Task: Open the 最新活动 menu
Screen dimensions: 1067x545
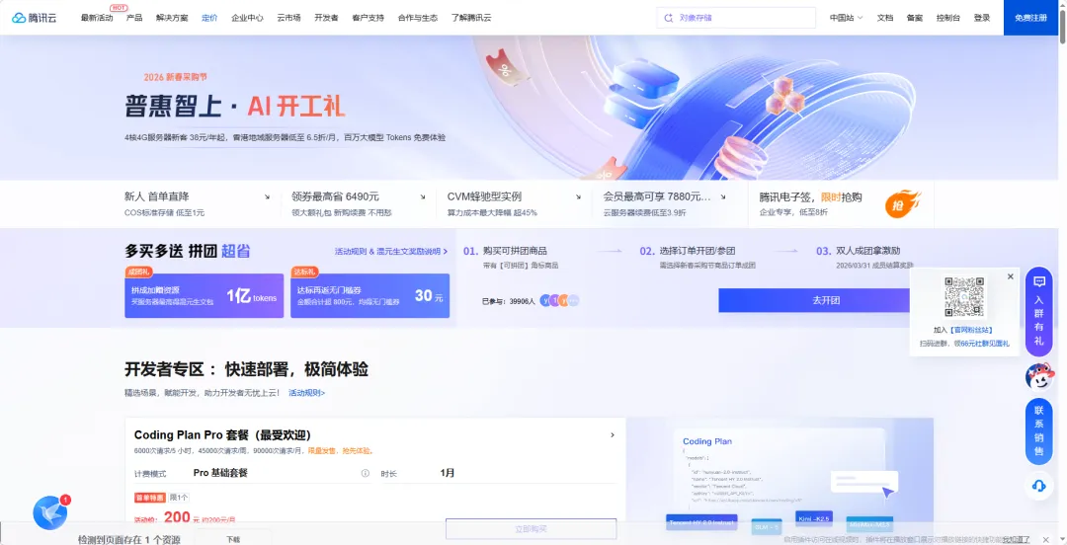Action: click(97, 18)
